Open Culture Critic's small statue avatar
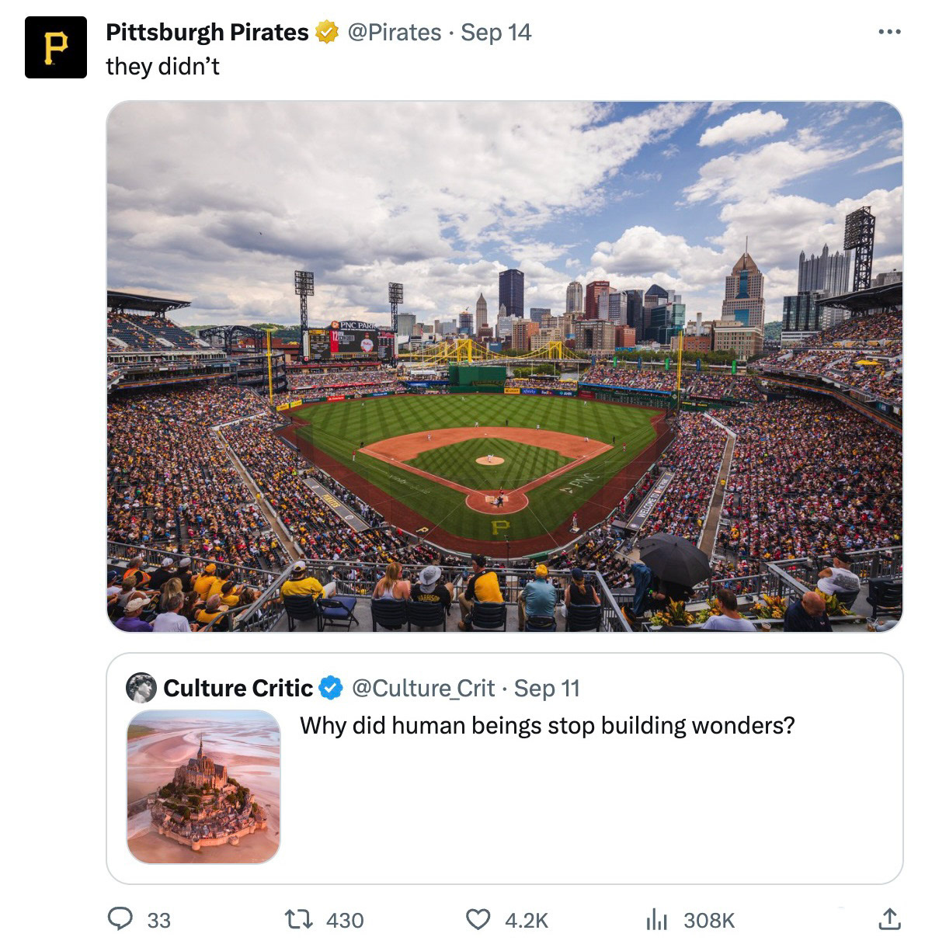Screen dimensions: 925x951 [141, 688]
